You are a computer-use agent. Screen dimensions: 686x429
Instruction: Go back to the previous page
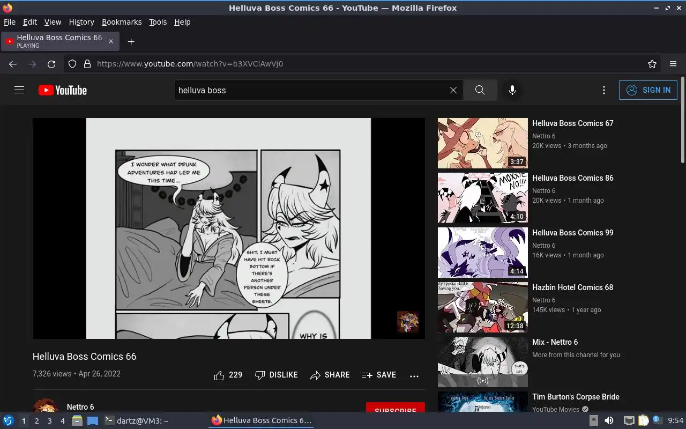tap(13, 64)
